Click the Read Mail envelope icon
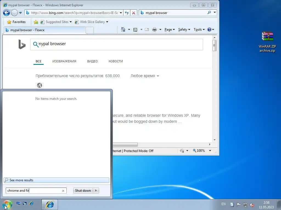Screen dimensions: 281x210 pyautogui.click(x=147, y=30)
